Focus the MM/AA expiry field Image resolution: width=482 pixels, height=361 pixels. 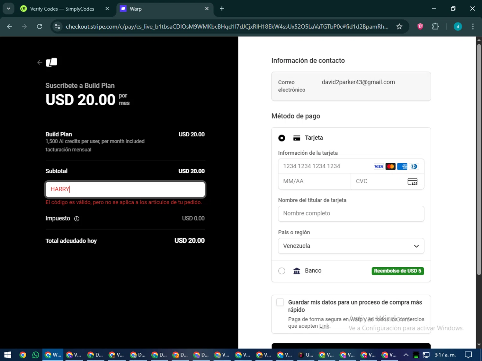315,181
